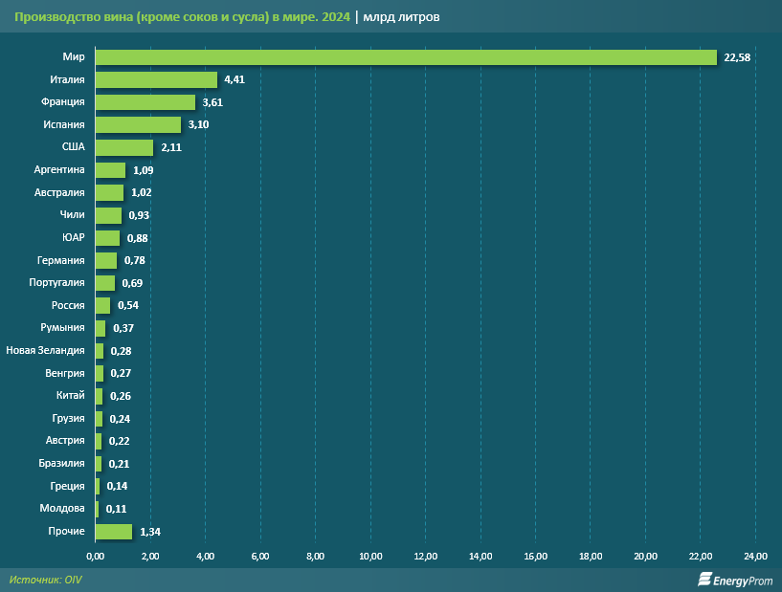
Task: Click the Испания bar in the chart
Action: pos(138,125)
